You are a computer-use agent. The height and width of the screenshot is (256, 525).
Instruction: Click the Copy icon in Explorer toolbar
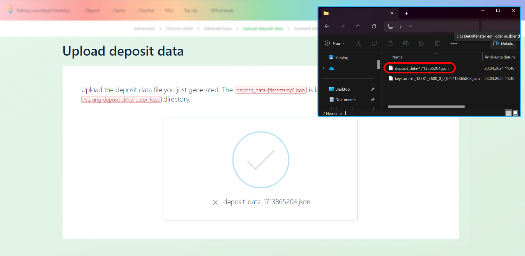tap(374, 43)
